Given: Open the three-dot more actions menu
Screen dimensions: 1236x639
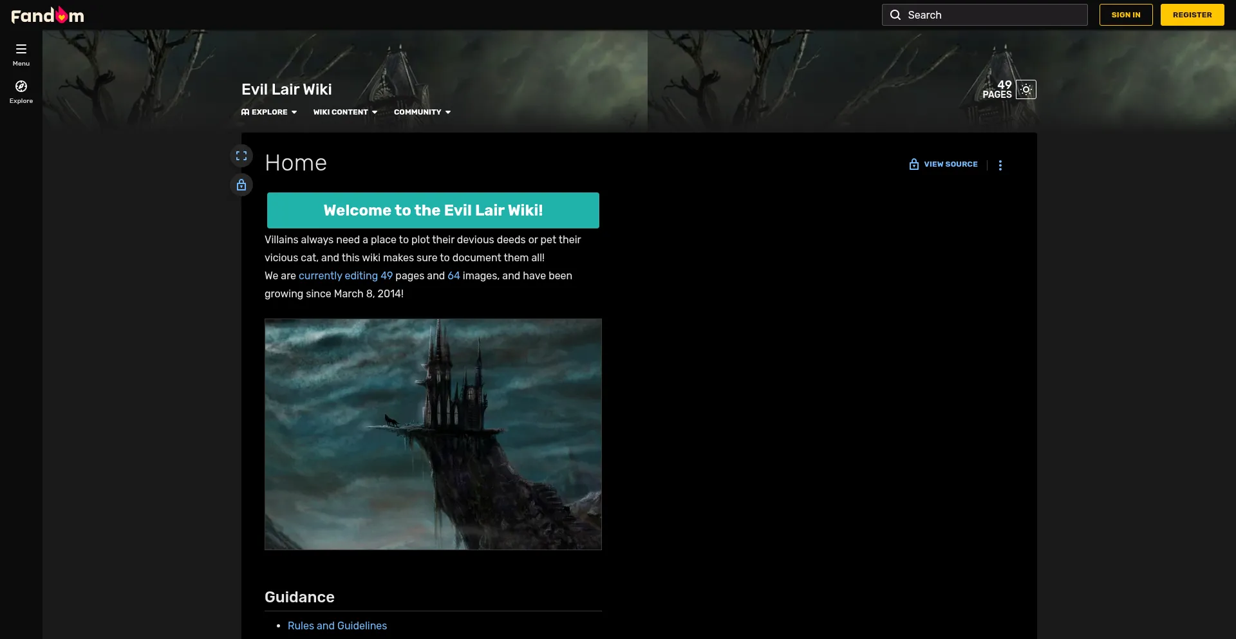Looking at the screenshot, I should coord(1000,165).
